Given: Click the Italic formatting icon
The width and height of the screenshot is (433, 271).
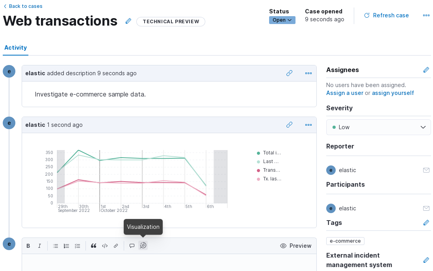Looking at the screenshot, I should (x=39, y=246).
